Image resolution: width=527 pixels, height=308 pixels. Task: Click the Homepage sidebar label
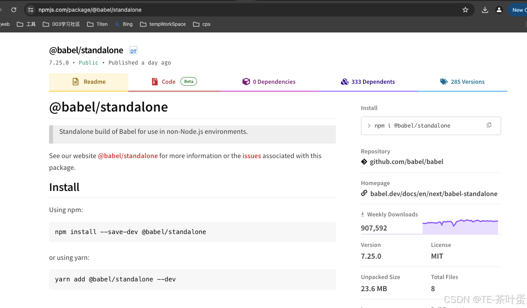point(376,183)
